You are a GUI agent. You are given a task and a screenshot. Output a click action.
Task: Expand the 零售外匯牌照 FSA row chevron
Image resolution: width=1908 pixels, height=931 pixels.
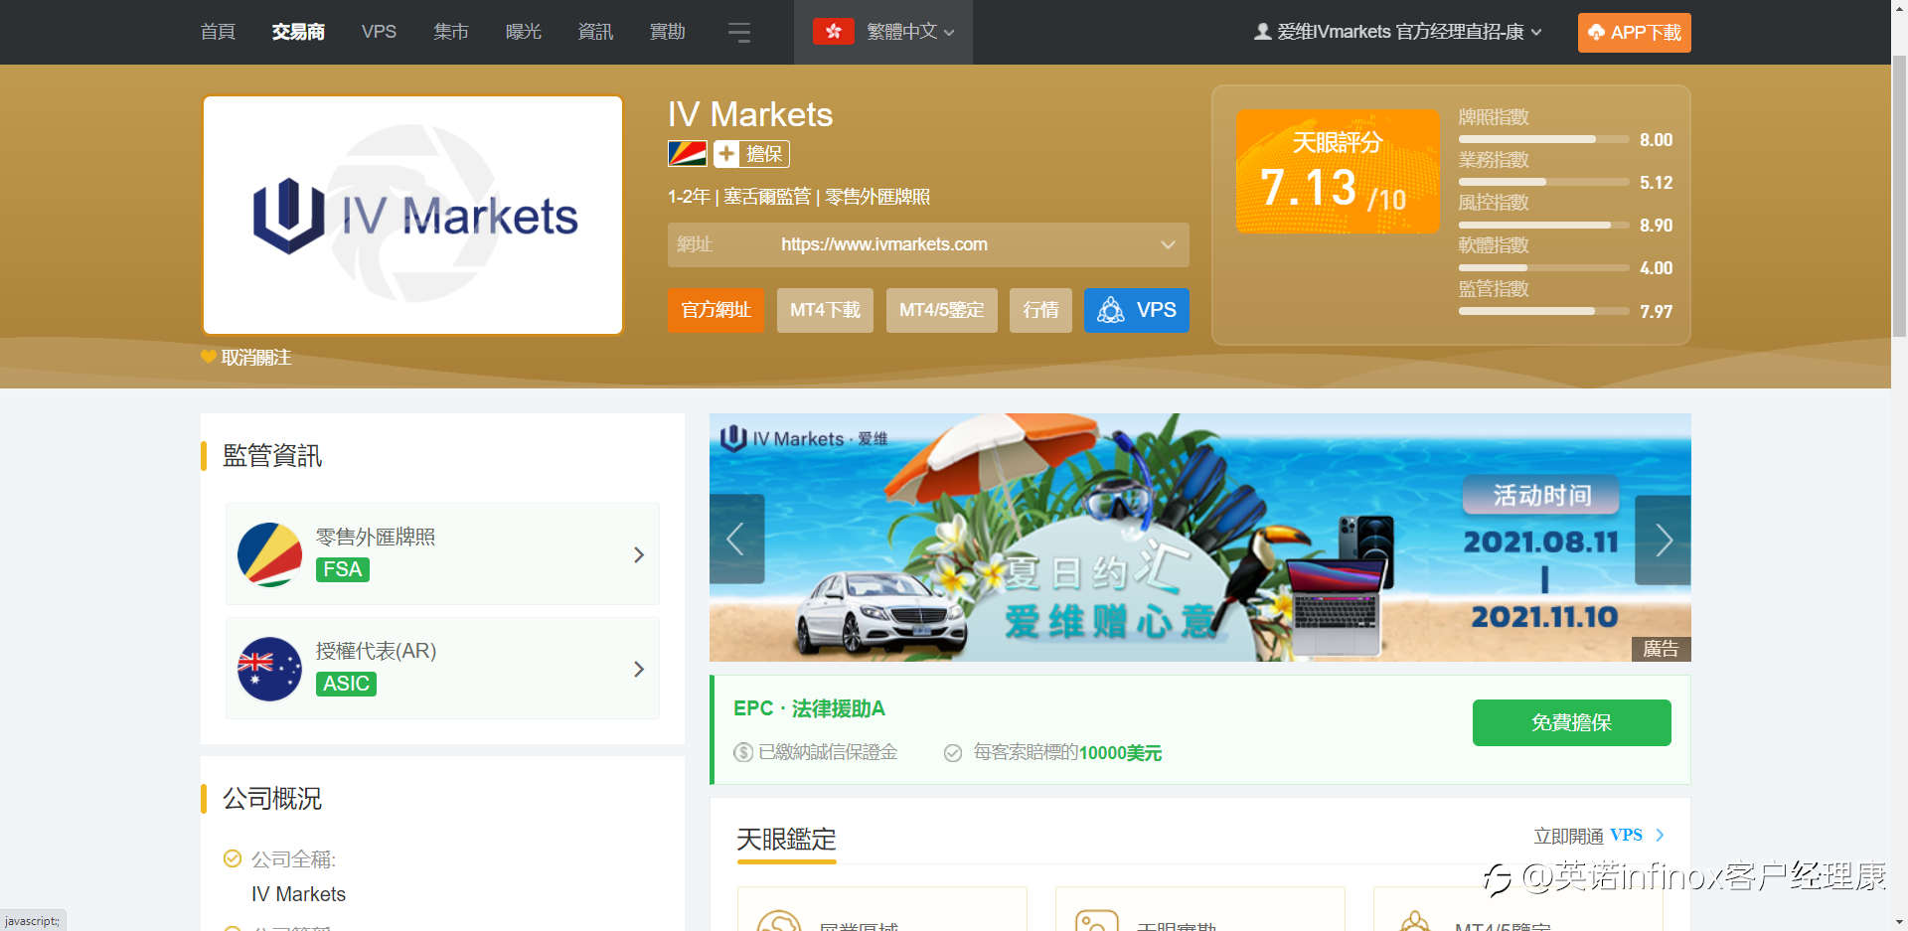[639, 554]
